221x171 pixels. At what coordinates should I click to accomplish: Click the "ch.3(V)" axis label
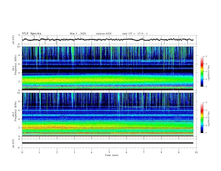click(13, 143)
